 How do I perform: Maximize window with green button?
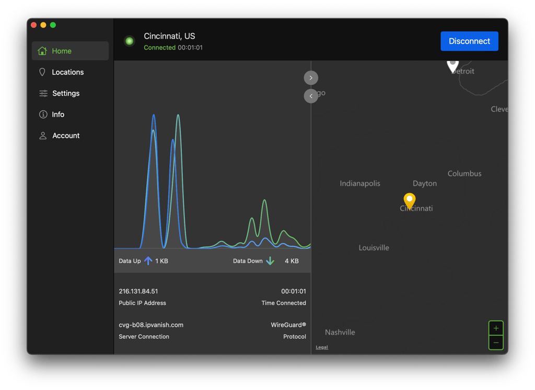coord(53,25)
